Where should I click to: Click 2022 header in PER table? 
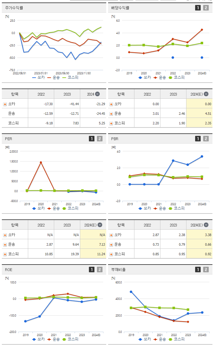point(41,225)
